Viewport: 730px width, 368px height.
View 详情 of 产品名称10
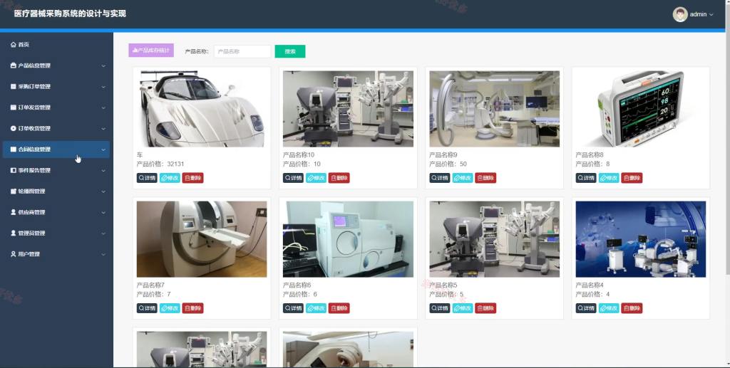click(293, 178)
